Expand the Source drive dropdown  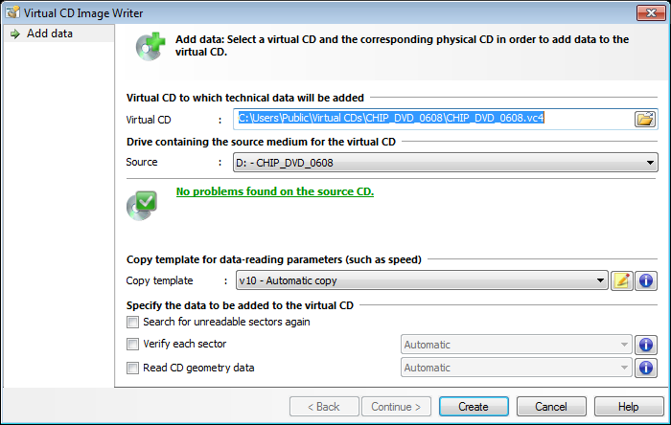[651, 163]
